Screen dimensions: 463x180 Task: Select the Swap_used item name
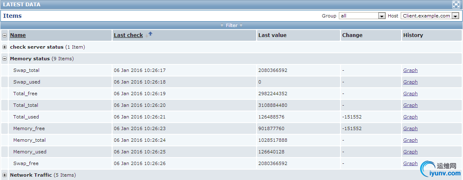27,82
